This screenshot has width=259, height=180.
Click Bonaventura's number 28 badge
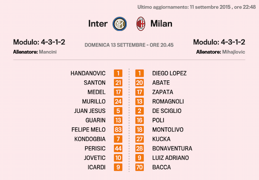[x=140, y=148]
